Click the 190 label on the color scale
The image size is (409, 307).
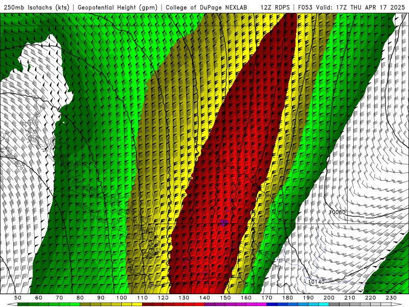pyautogui.click(x=309, y=298)
